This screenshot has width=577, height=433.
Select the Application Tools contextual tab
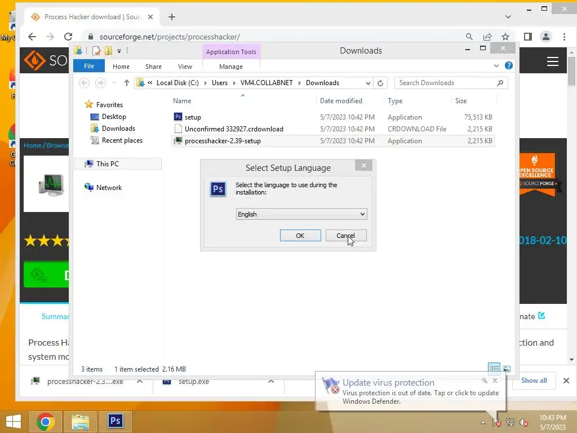[x=231, y=52]
